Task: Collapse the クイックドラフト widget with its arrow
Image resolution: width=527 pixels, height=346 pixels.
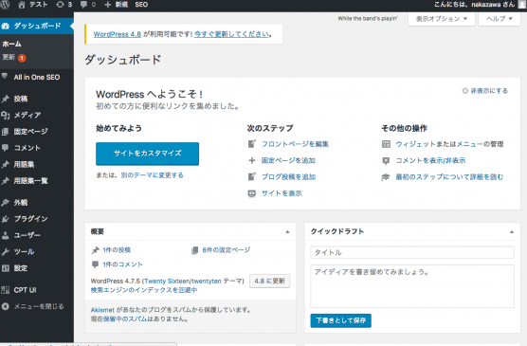Action: [x=512, y=231]
